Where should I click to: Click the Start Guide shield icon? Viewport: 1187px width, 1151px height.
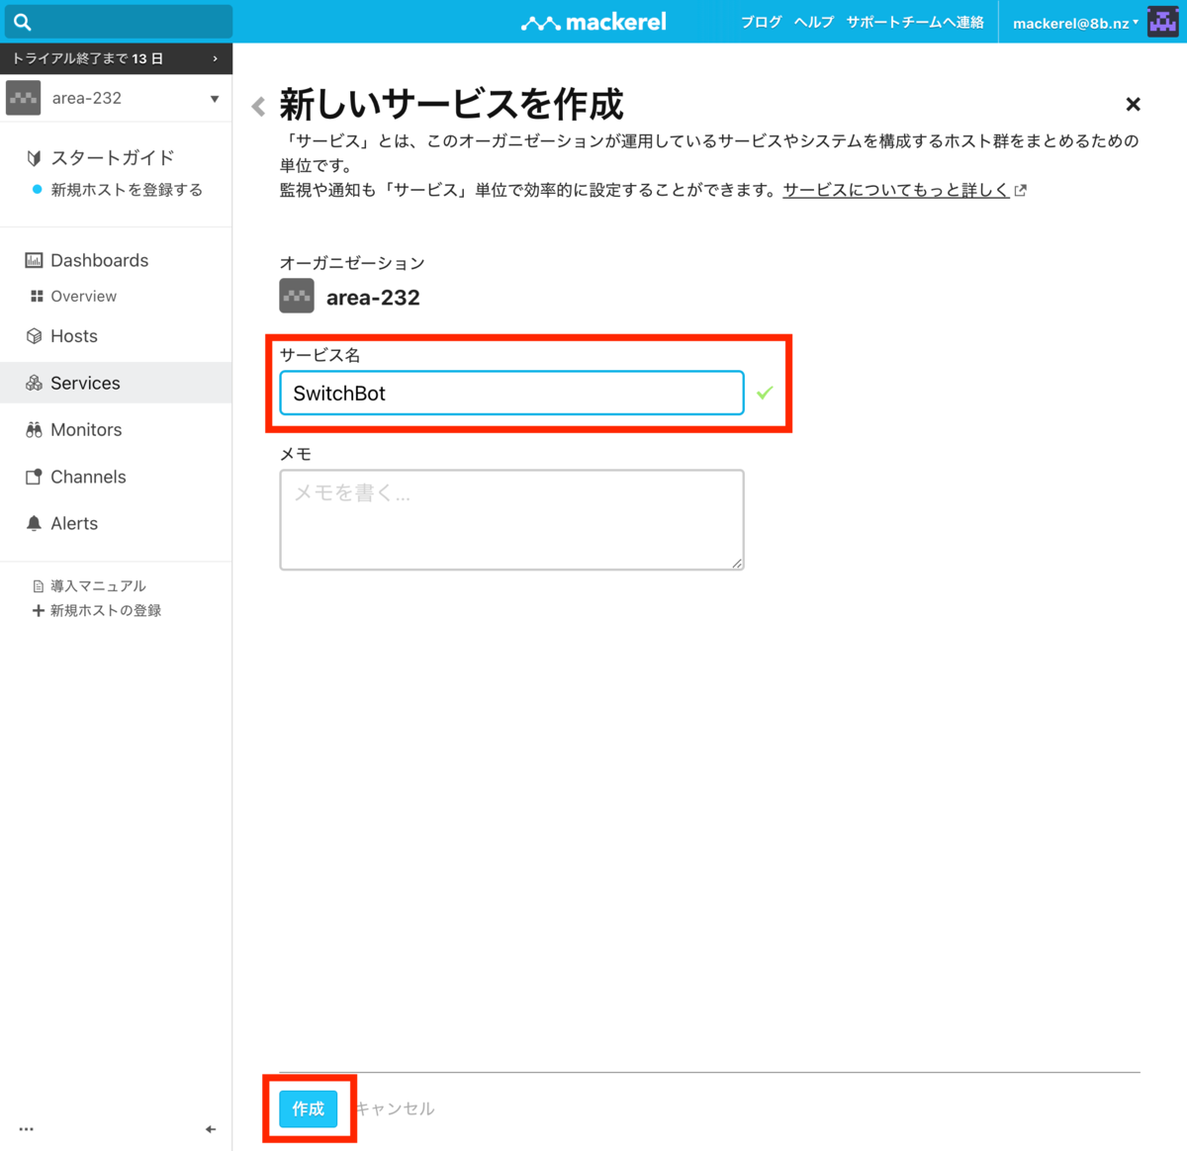34,157
